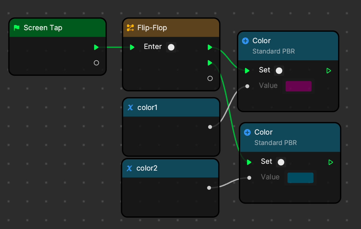Select the Screen Tap node header
Image resolution: width=361 pixels, height=229 pixels.
[x=57, y=28]
